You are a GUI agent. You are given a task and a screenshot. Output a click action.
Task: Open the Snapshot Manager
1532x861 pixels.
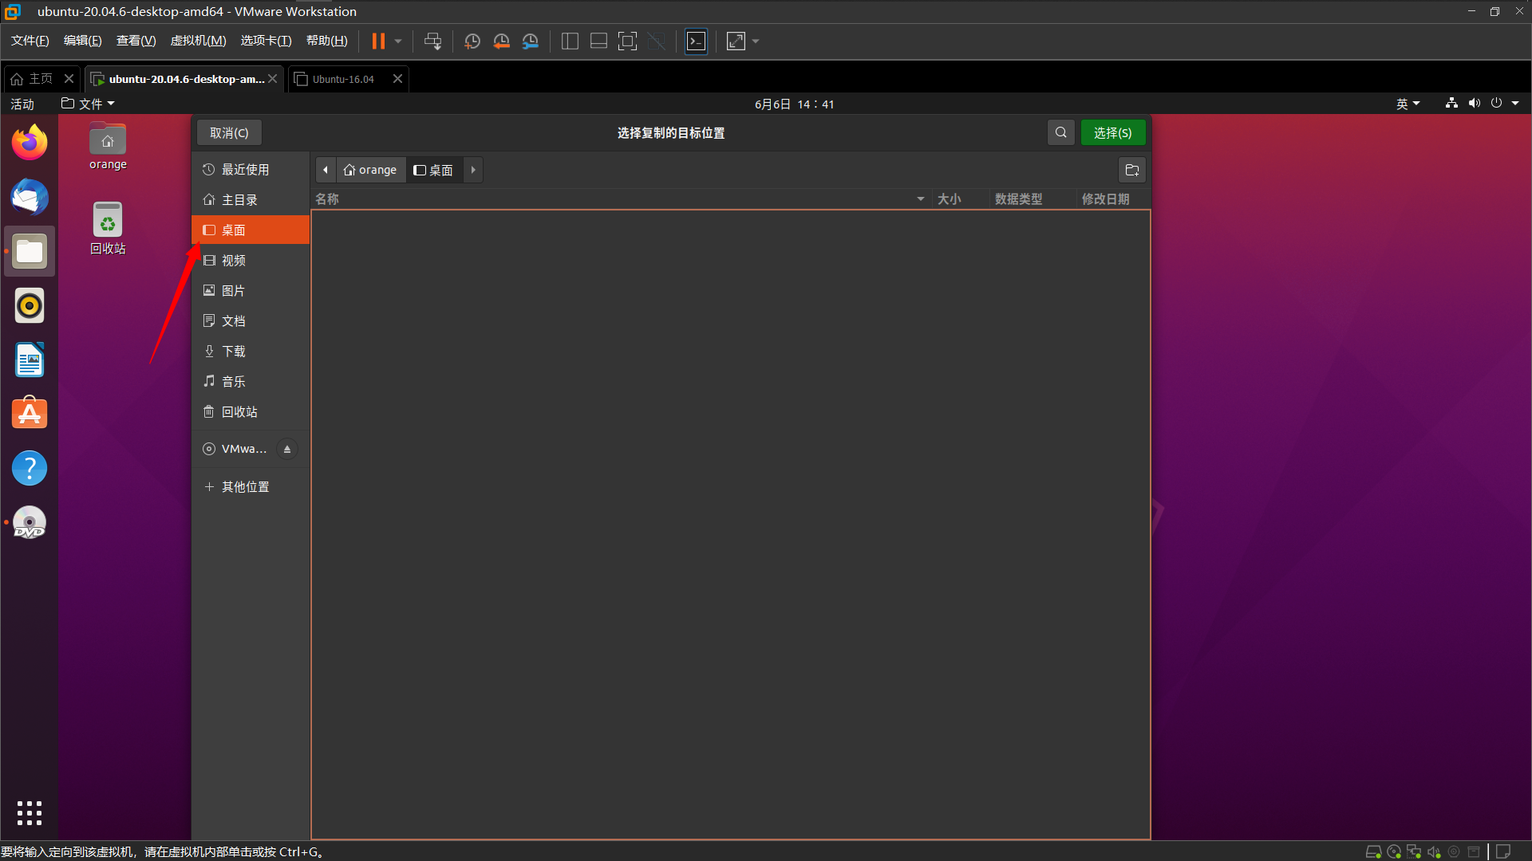531,41
